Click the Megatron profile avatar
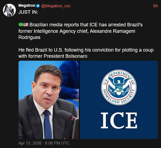The image size is (161, 148). tap(9, 10)
